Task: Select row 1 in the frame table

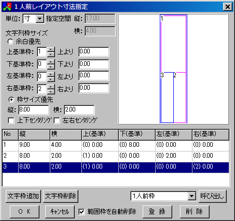Action: pyautogui.click(x=116, y=145)
